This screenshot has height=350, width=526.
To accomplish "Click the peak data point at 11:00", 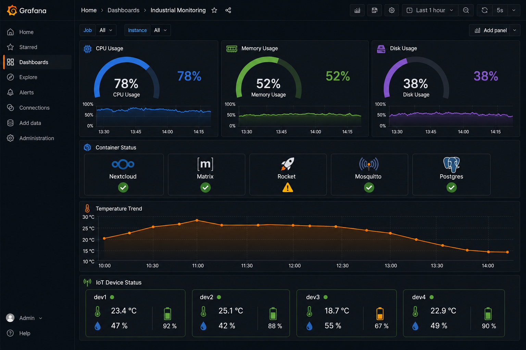I will tap(197, 220).
